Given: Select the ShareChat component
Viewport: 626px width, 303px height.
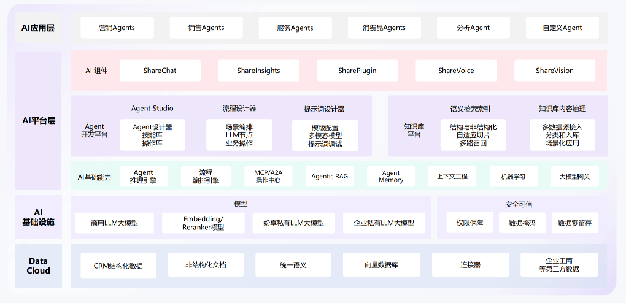Looking at the screenshot, I should (x=160, y=71).
